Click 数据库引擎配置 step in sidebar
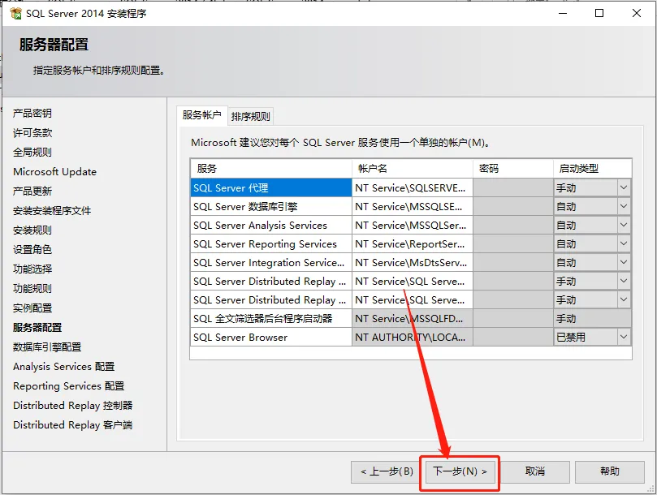 pos(47,346)
